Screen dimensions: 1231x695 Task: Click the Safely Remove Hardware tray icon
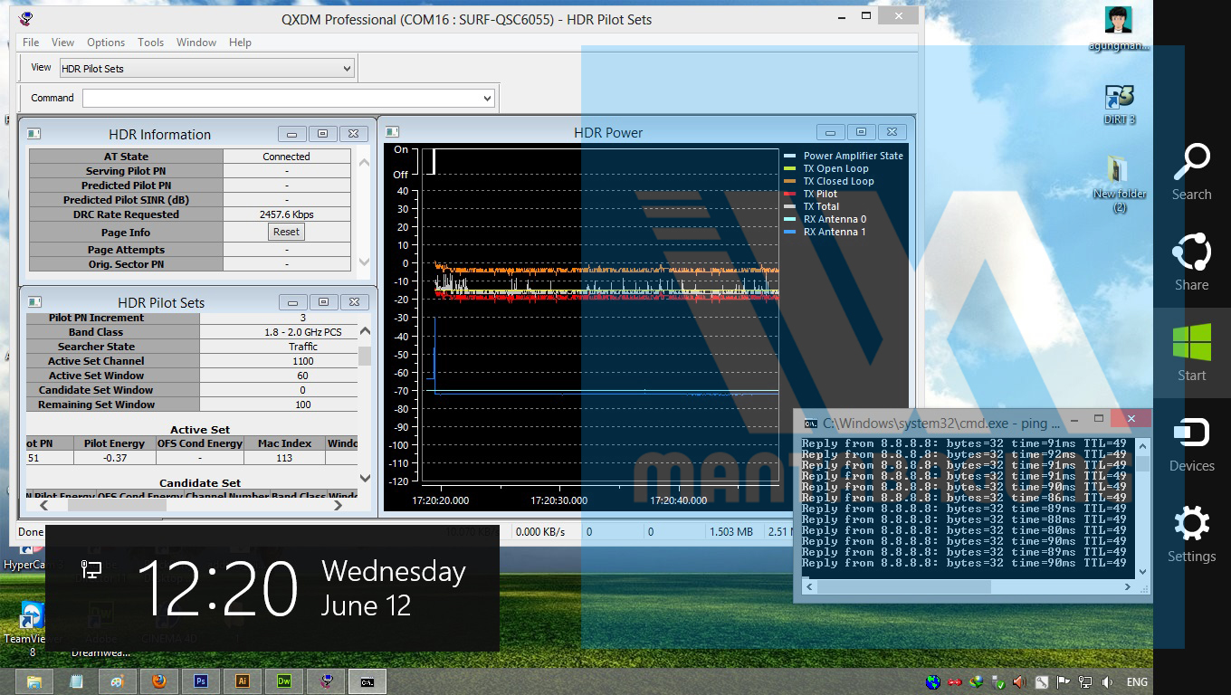(997, 682)
